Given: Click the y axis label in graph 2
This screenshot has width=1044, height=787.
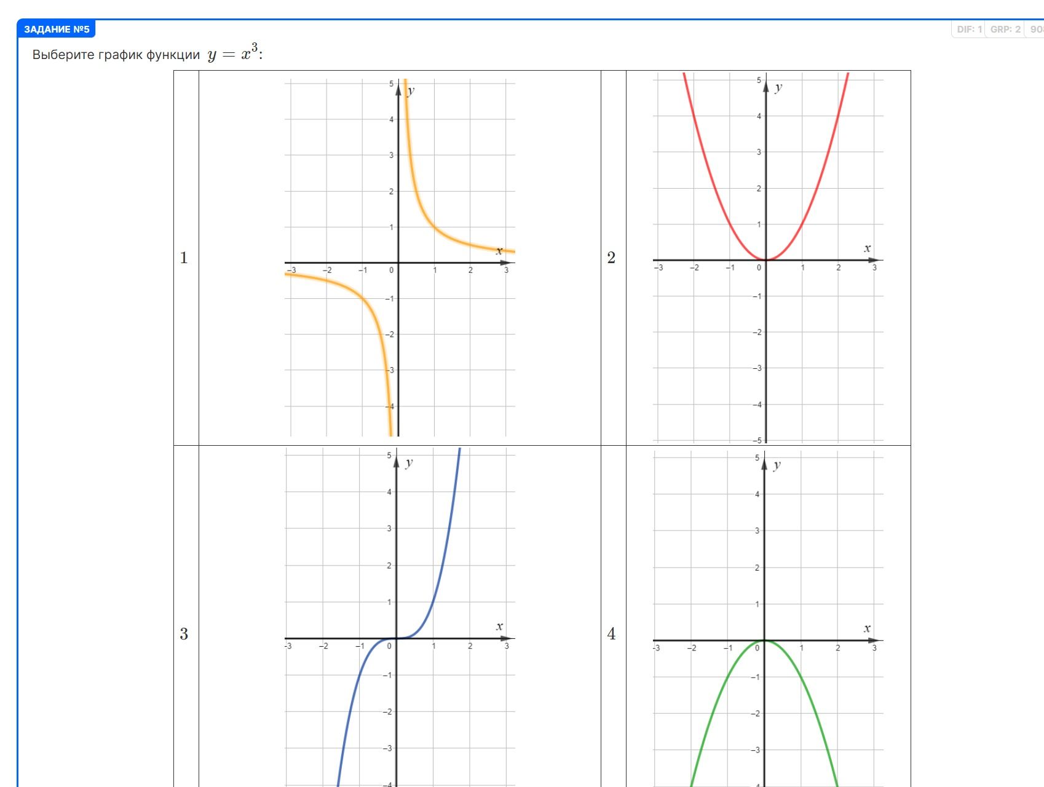Looking at the screenshot, I should pos(778,87).
